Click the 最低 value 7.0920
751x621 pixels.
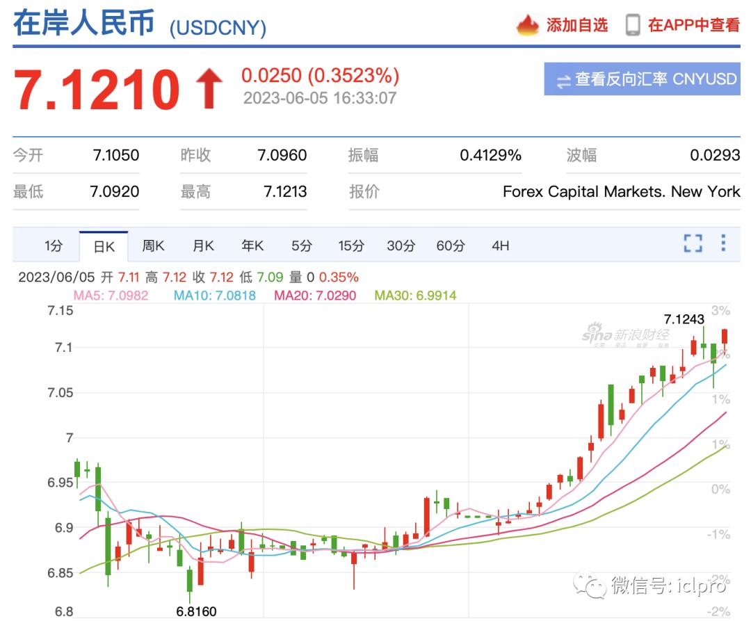coord(115,191)
